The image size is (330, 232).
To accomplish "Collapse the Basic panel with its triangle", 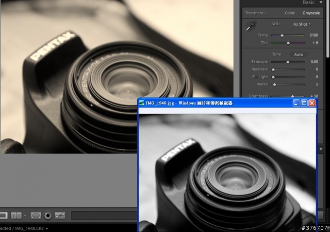I will point(321,3).
